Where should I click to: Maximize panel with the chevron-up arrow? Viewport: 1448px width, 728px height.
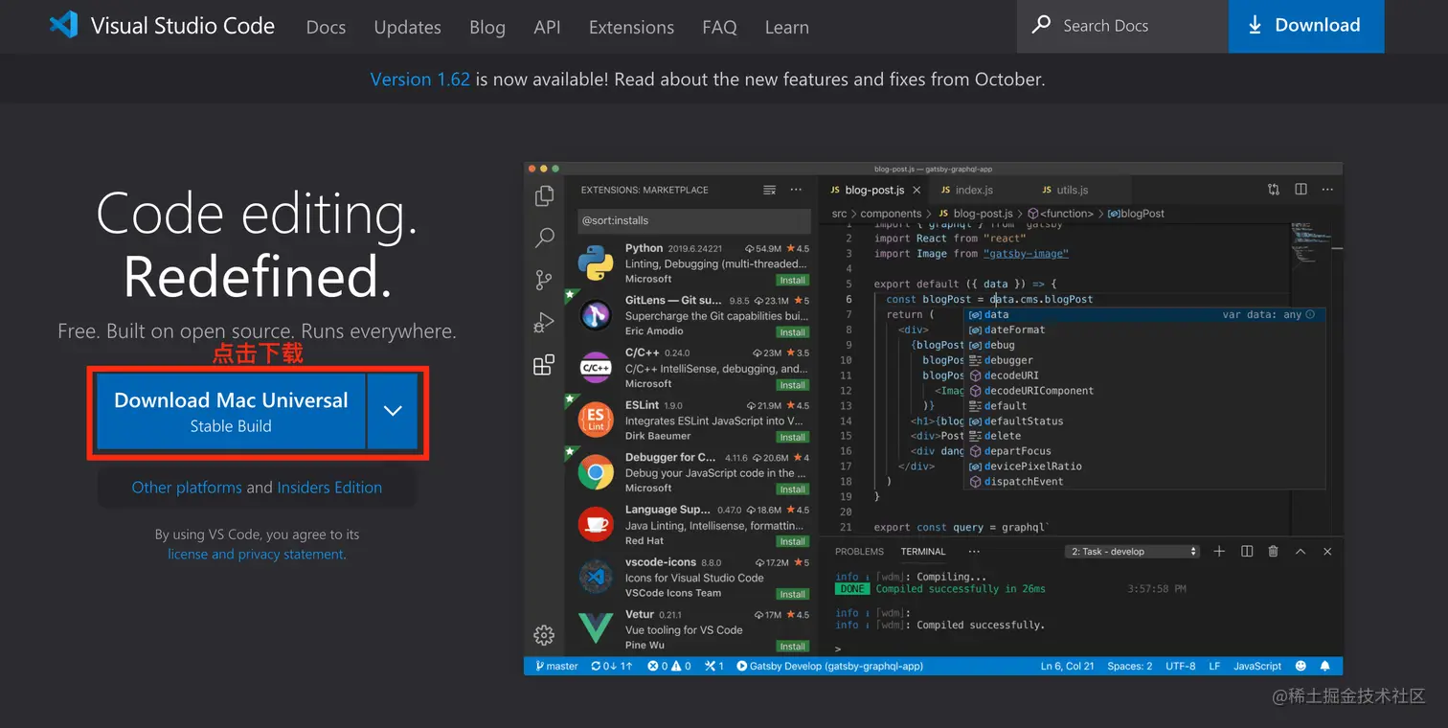click(1301, 552)
